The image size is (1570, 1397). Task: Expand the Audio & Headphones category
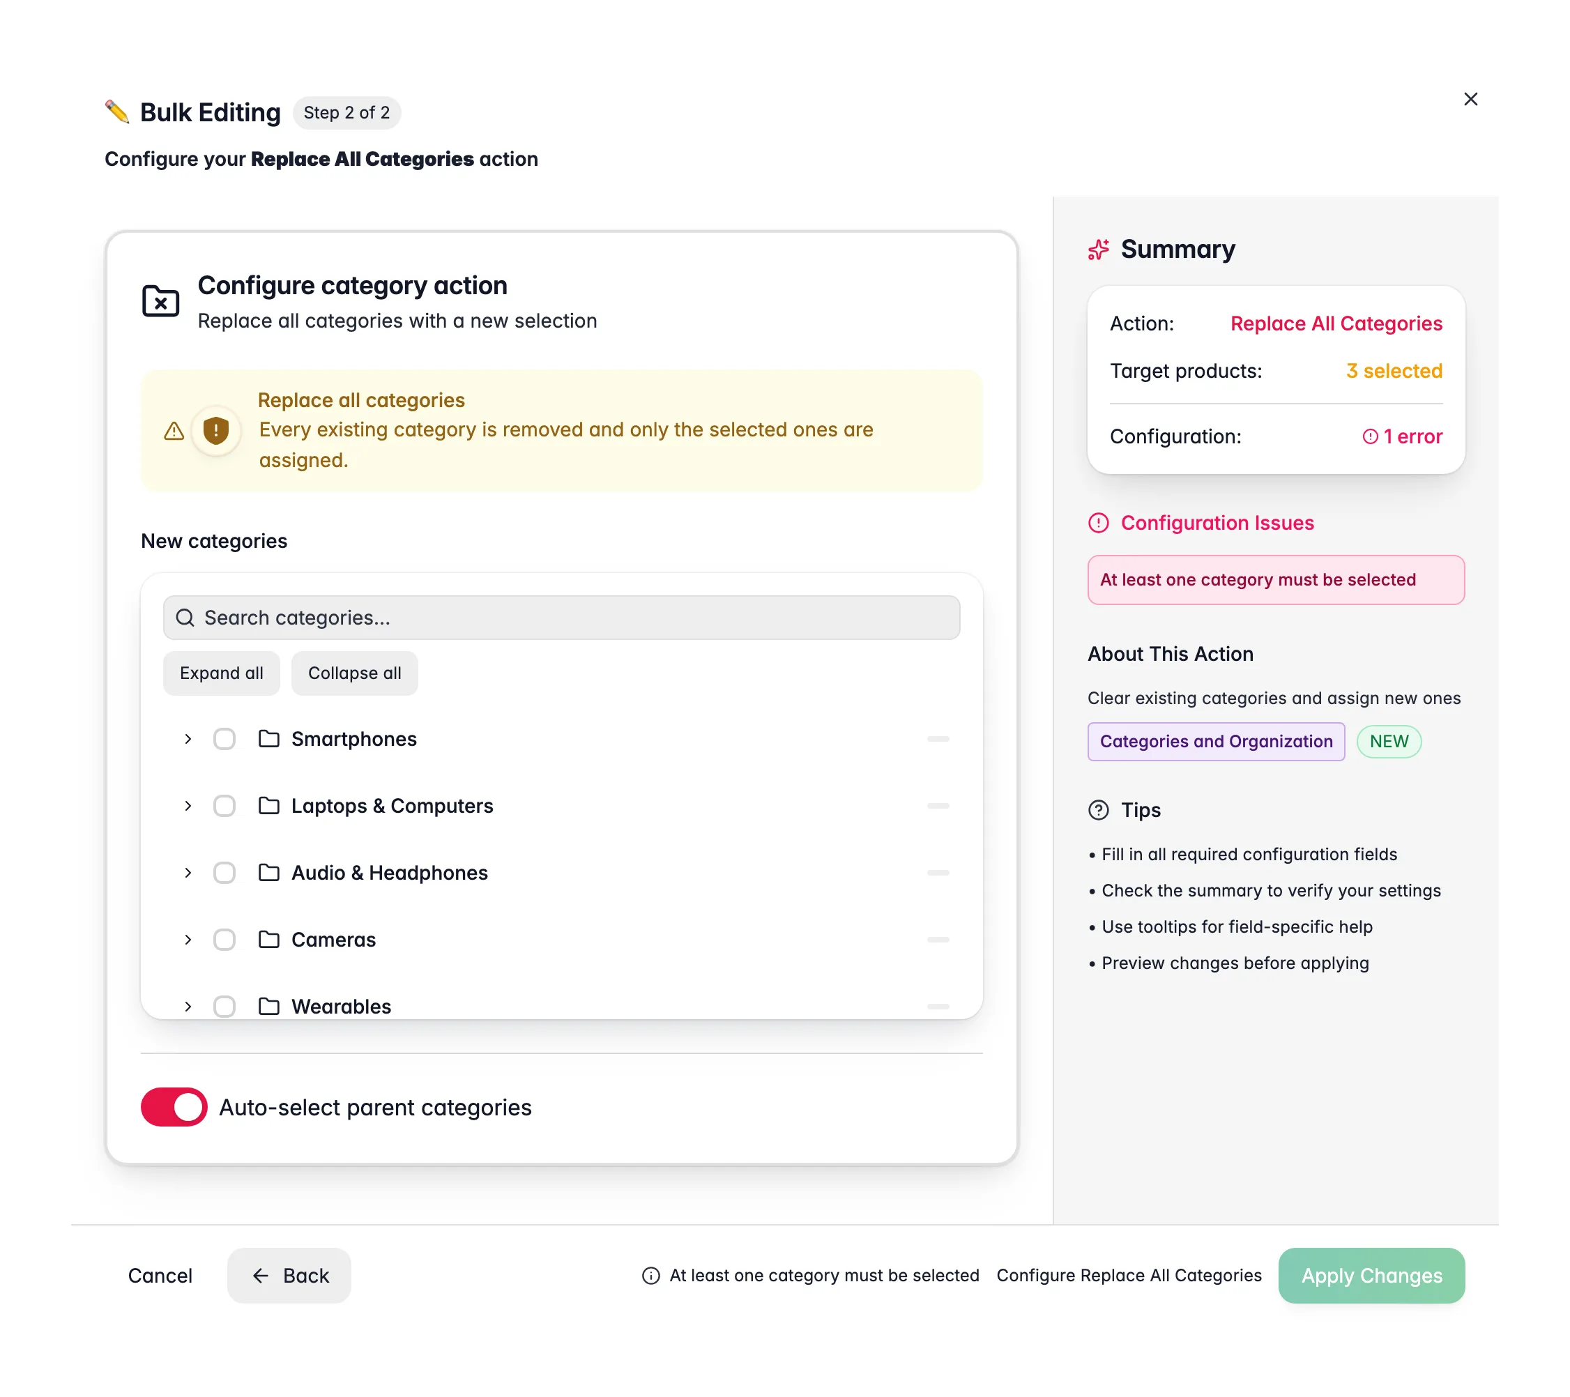[x=188, y=873]
